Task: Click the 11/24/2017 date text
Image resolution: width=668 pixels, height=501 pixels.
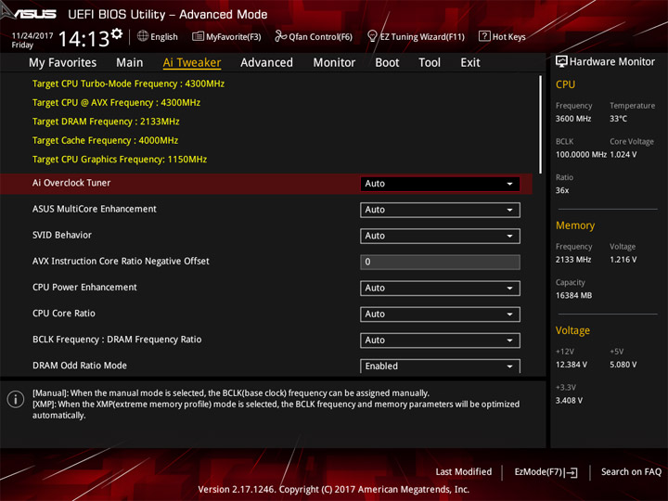Action: 32,36
